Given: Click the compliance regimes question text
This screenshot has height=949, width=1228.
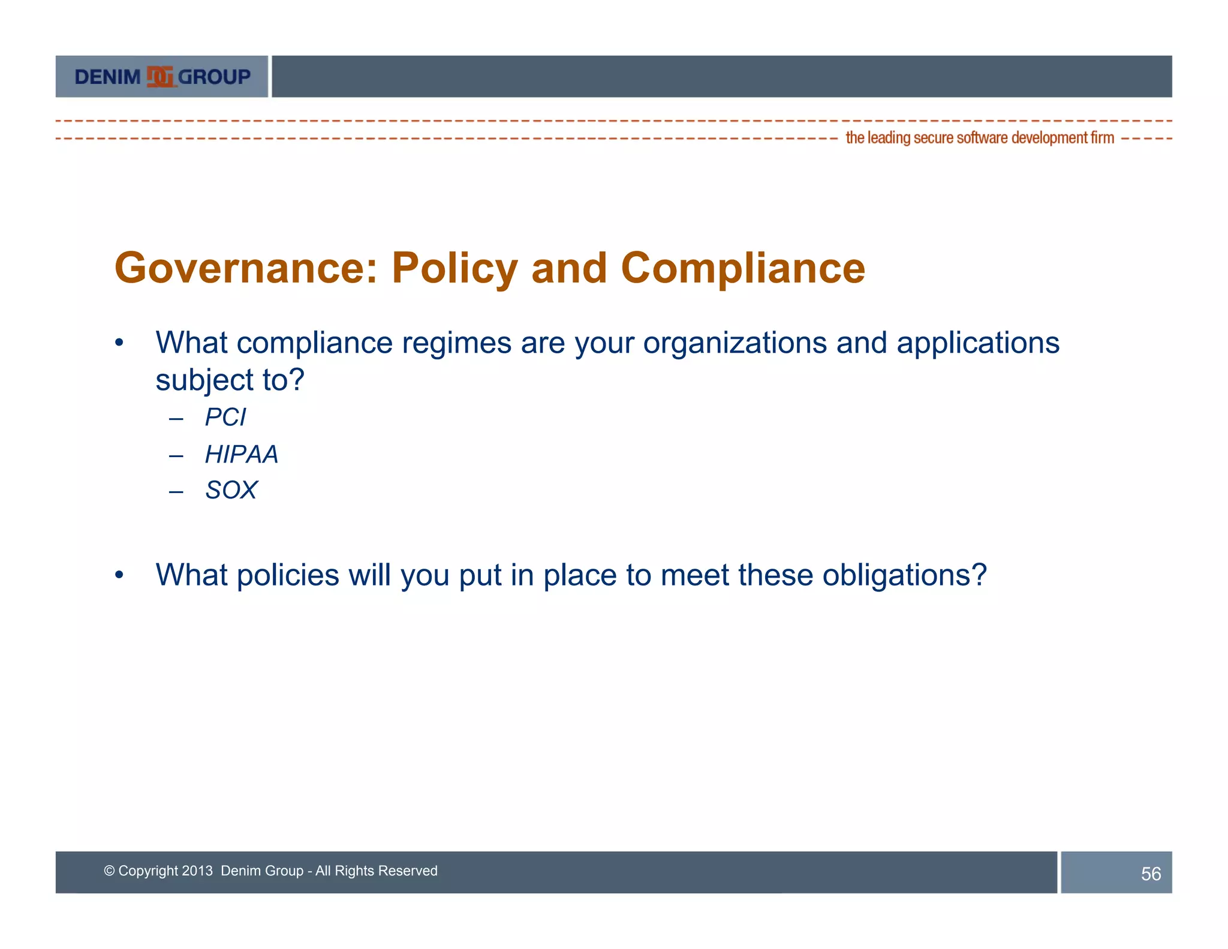Looking at the screenshot, I should (607, 343).
